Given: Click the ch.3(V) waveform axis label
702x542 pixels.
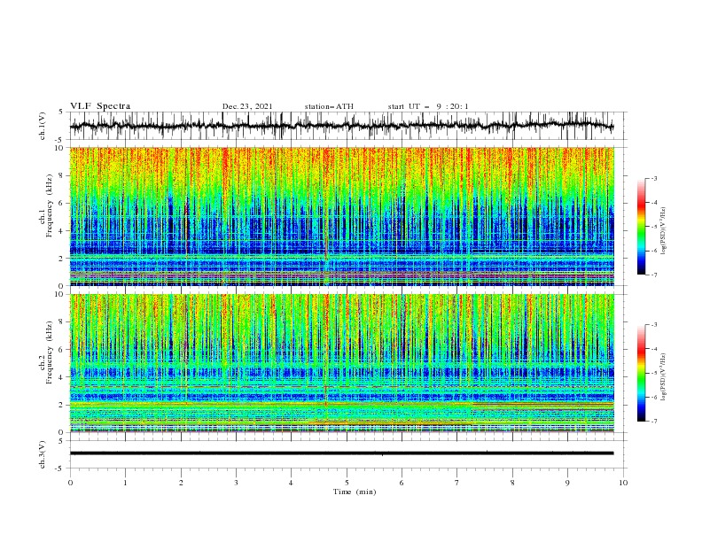Looking at the screenshot, I should [42, 454].
